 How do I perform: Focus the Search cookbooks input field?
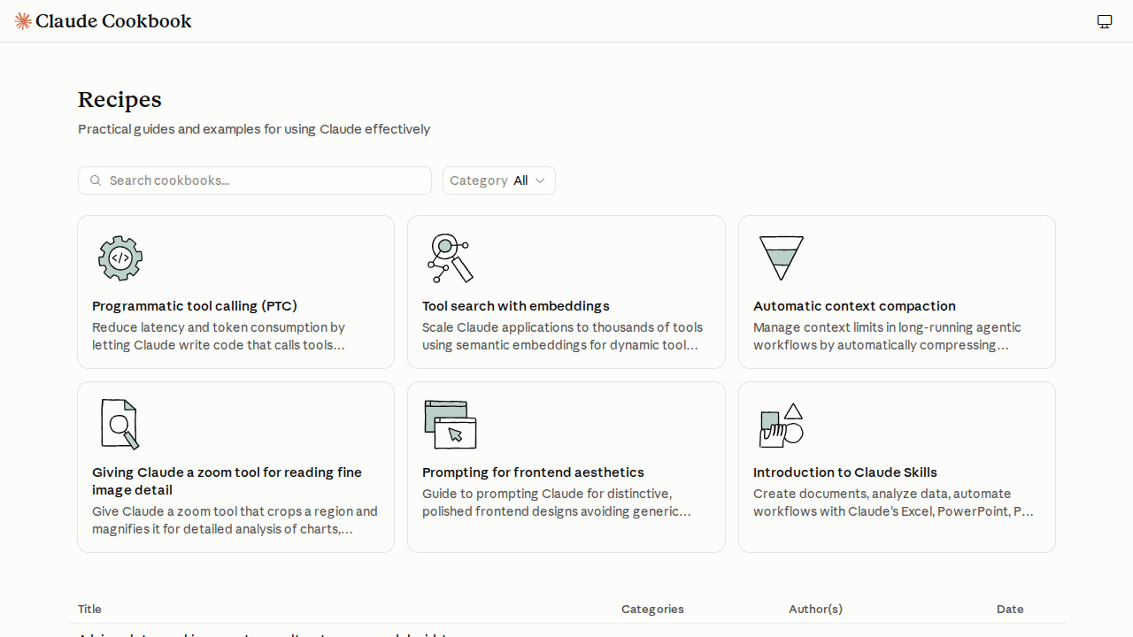255,180
